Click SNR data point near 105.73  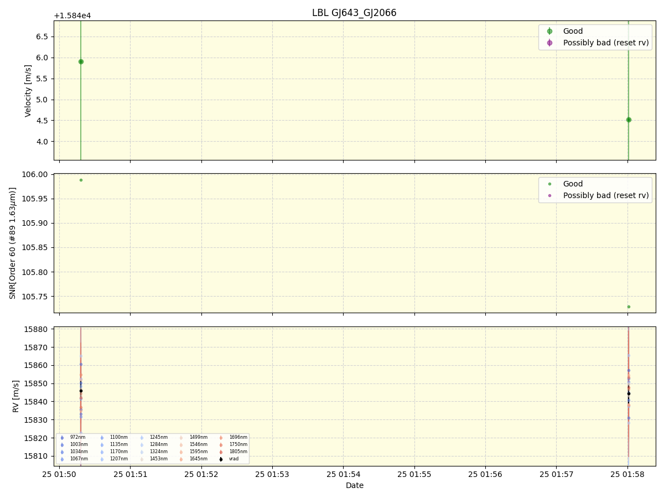(629, 307)
